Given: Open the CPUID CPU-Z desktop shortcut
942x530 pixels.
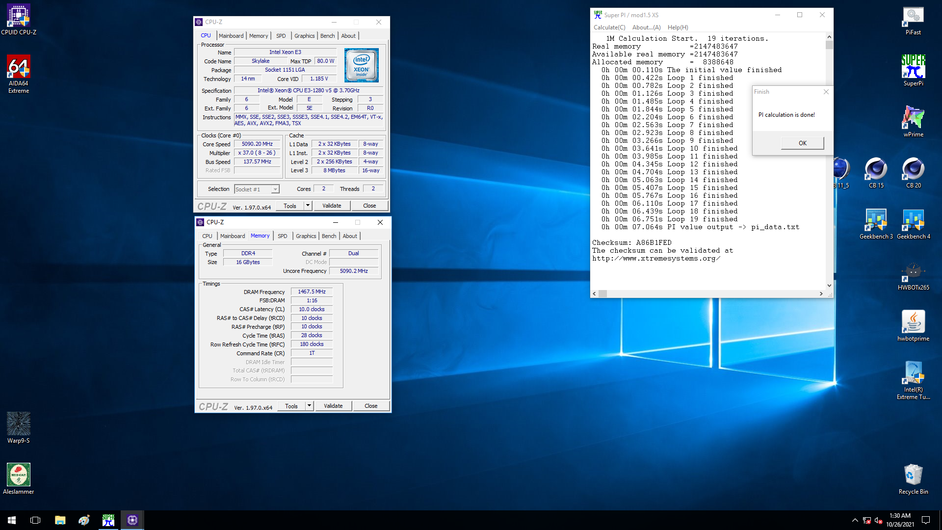Looking at the screenshot, I should (19, 20).
